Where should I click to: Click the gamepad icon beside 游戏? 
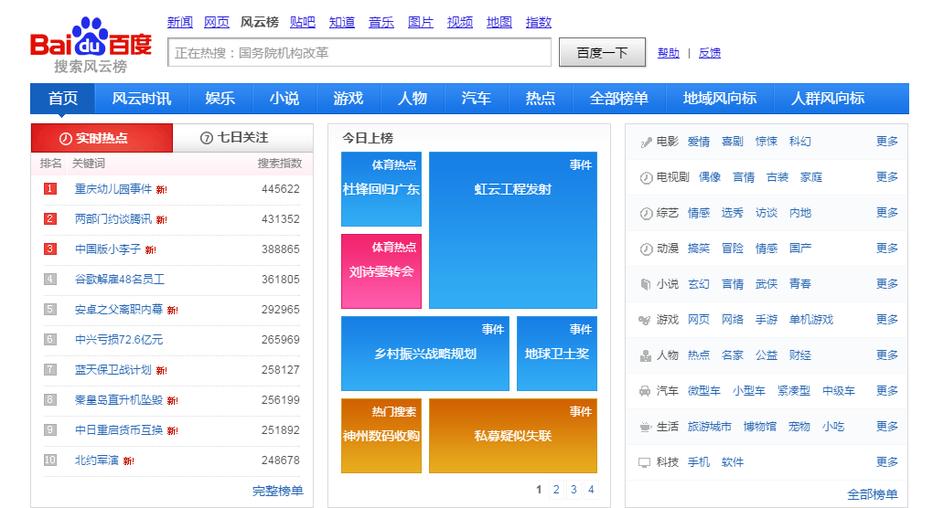[646, 321]
